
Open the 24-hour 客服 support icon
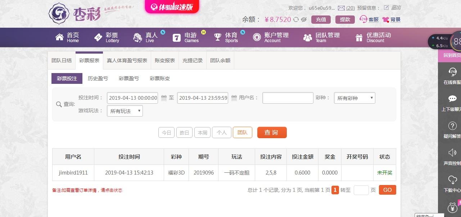(x=363, y=19)
